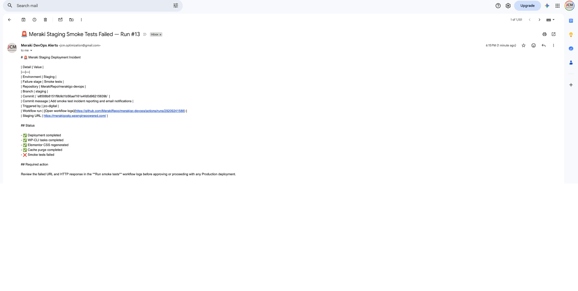
Task: Open the JCM account avatar menu
Action: click(x=569, y=5)
